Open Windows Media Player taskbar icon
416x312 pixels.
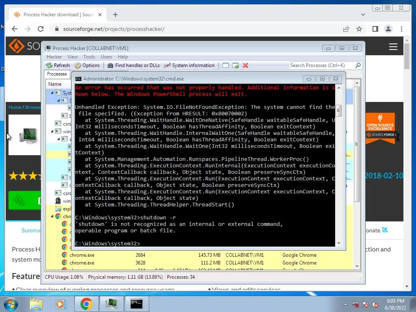pyautogui.click(x=60, y=304)
